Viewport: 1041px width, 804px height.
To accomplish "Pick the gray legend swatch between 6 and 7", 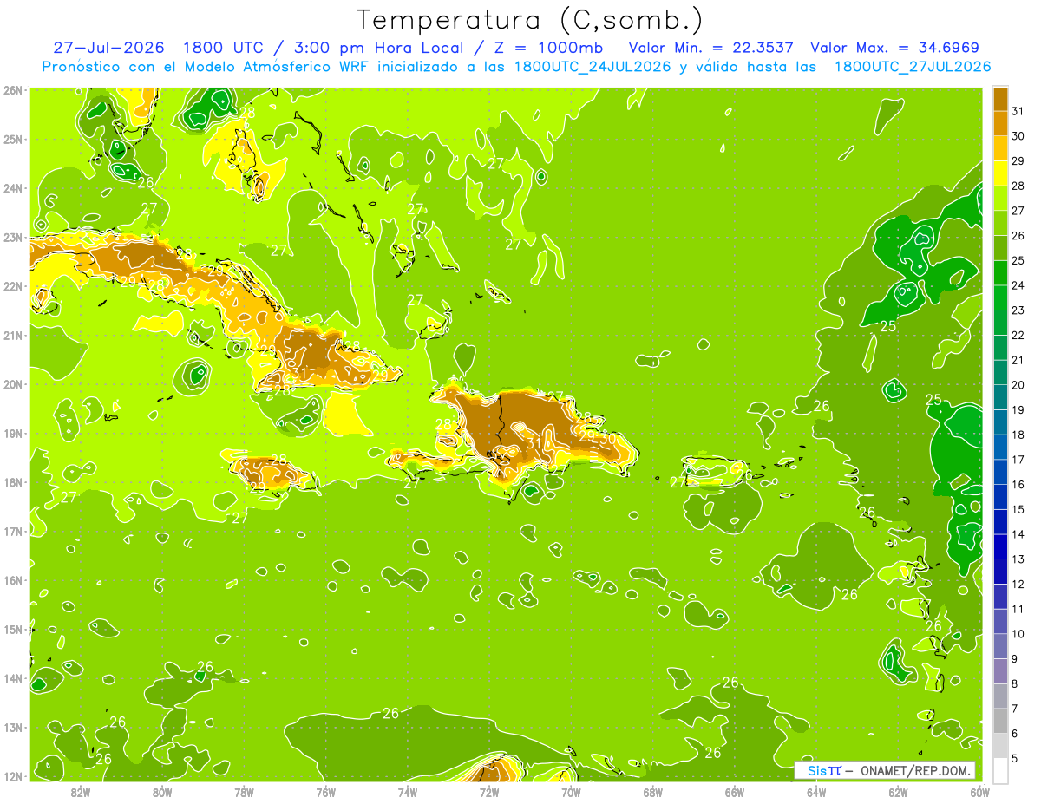I will (1000, 722).
